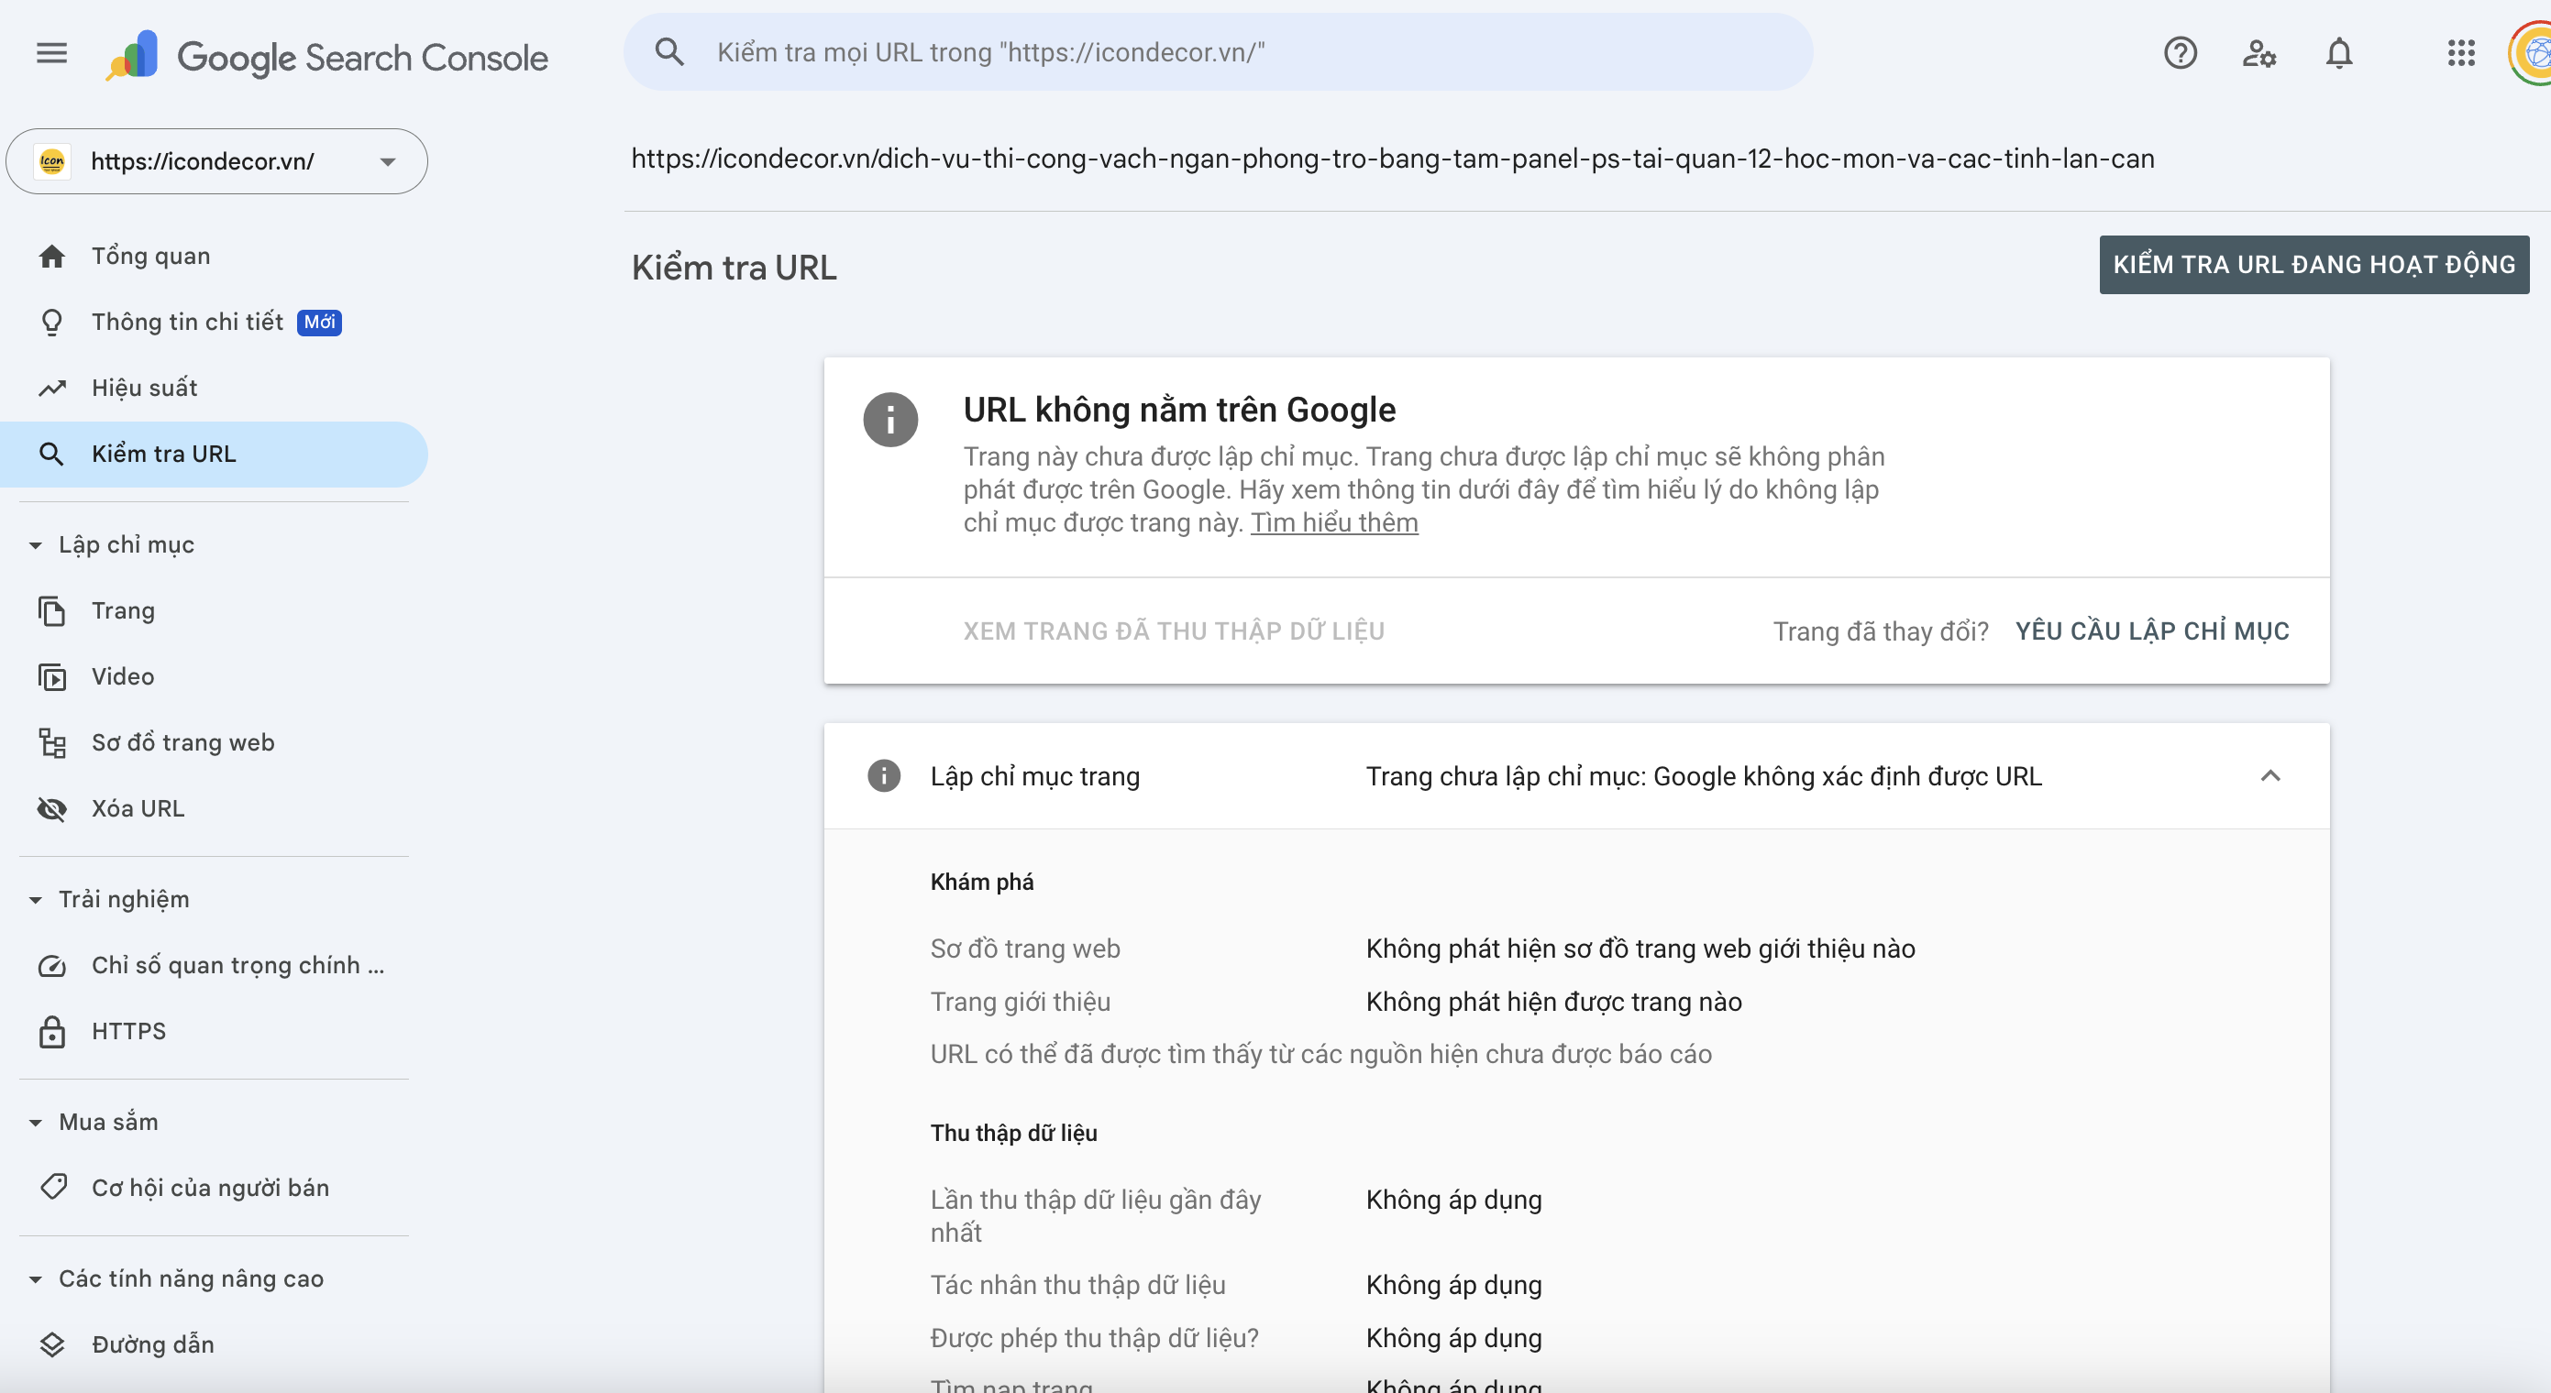
Task: Click 'Không phát hiện sơ đồ trang web giới thiệu nào'
Action: pyautogui.click(x=1640, y=949)
